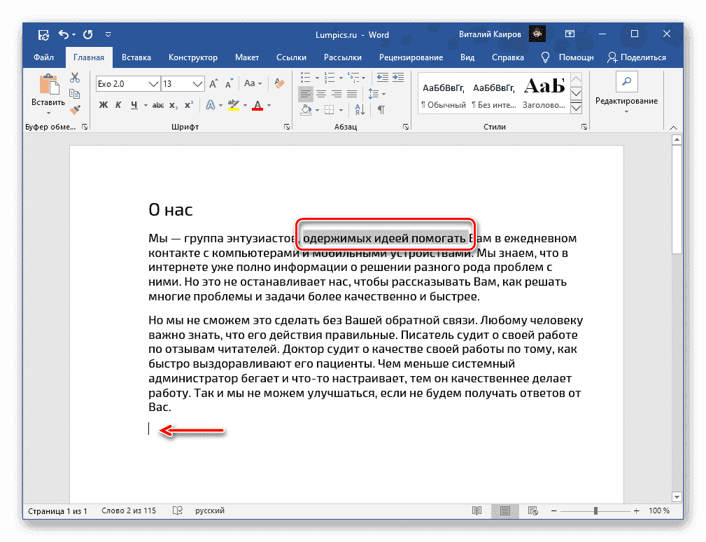The width and height of the screenshot is (706, 542).
Task: Open the Рецензирование ribbon tab
Action: [412, 57]
